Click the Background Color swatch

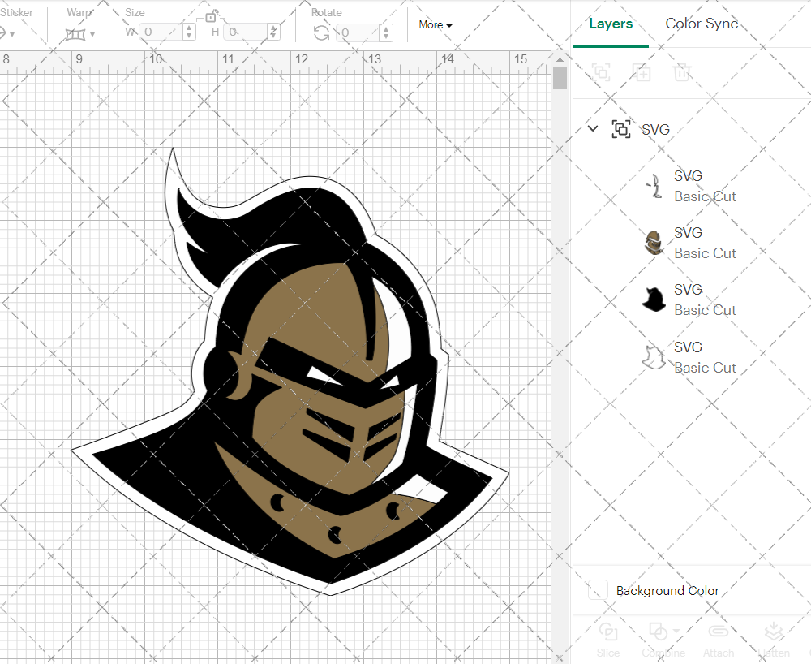pyautogui.click(x=597, y=591)
